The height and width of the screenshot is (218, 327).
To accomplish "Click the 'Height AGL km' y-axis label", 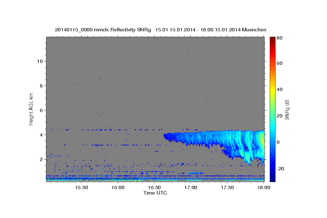I will coord(31,109).
